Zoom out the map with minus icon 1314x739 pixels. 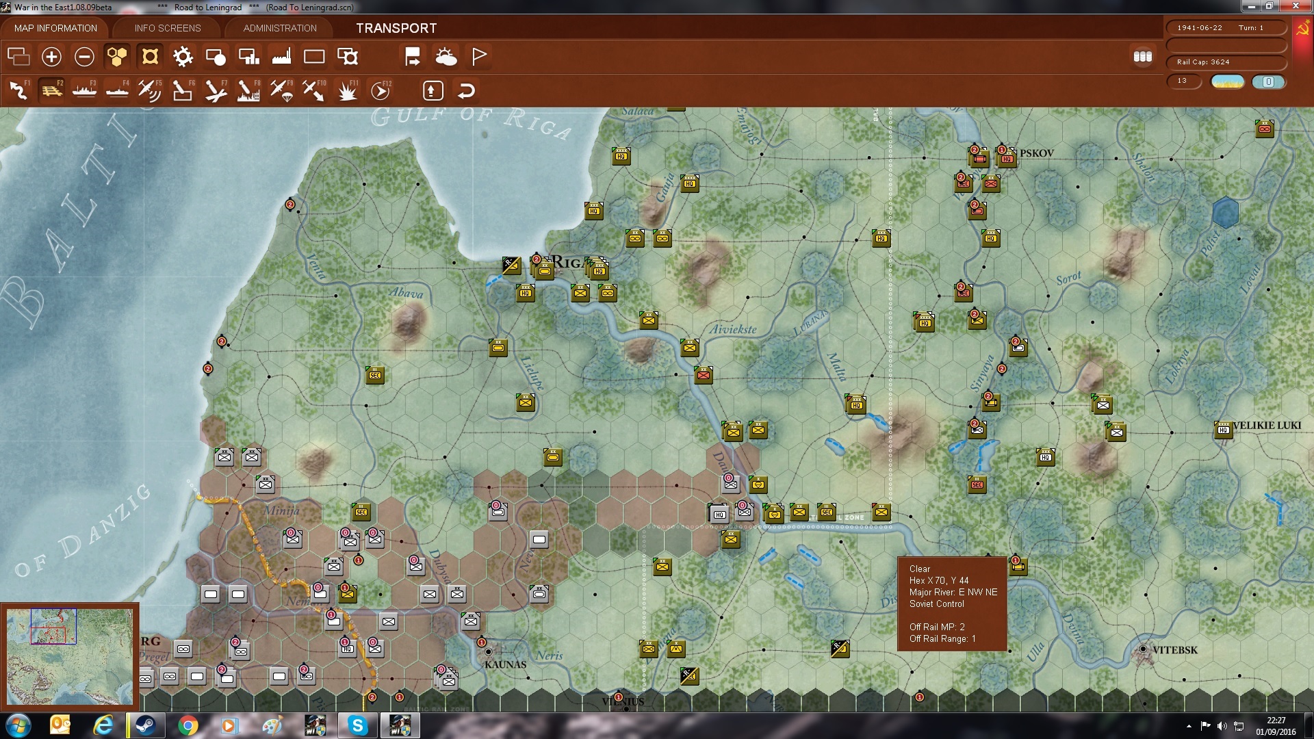point(84,57)
